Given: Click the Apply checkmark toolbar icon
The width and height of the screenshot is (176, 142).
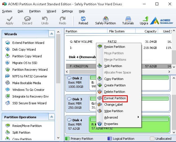Looking at the screenshot, I should coord(10,19).
